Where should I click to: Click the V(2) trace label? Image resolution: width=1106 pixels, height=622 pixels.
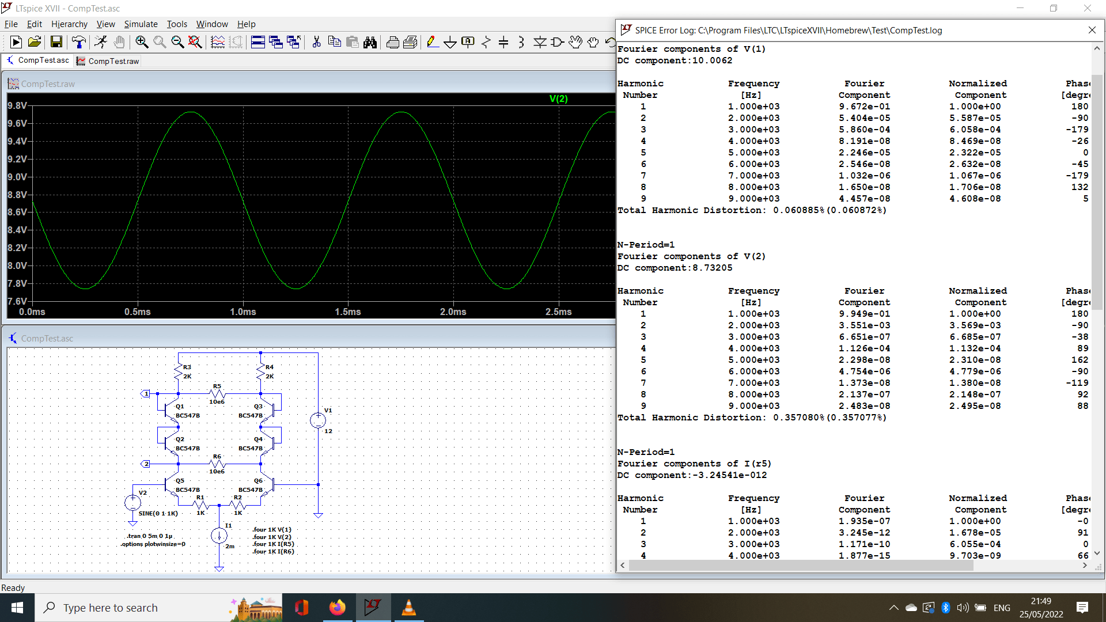(558, 98)
